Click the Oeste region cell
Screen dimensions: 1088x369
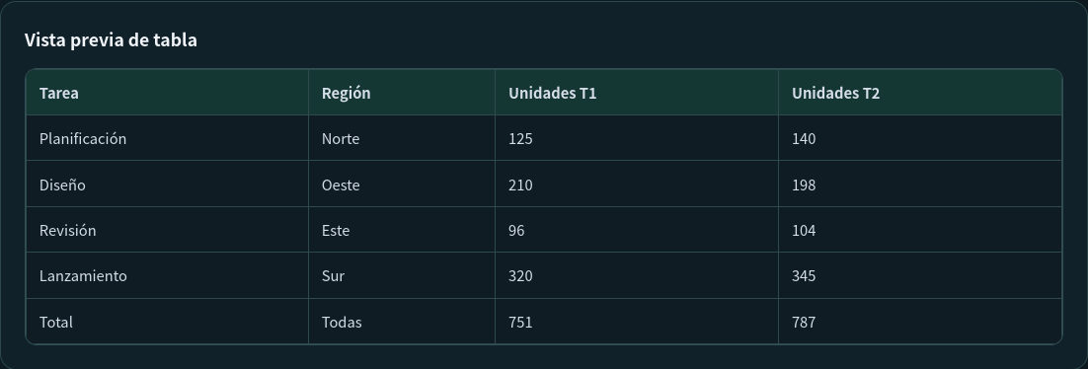[402, 184]
